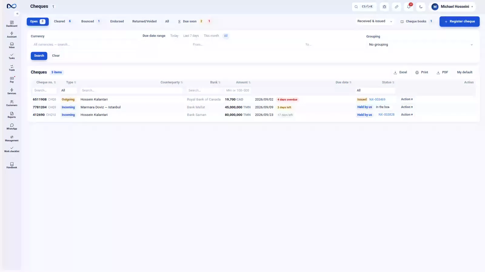Switch to the Endorsed tab

117,21
